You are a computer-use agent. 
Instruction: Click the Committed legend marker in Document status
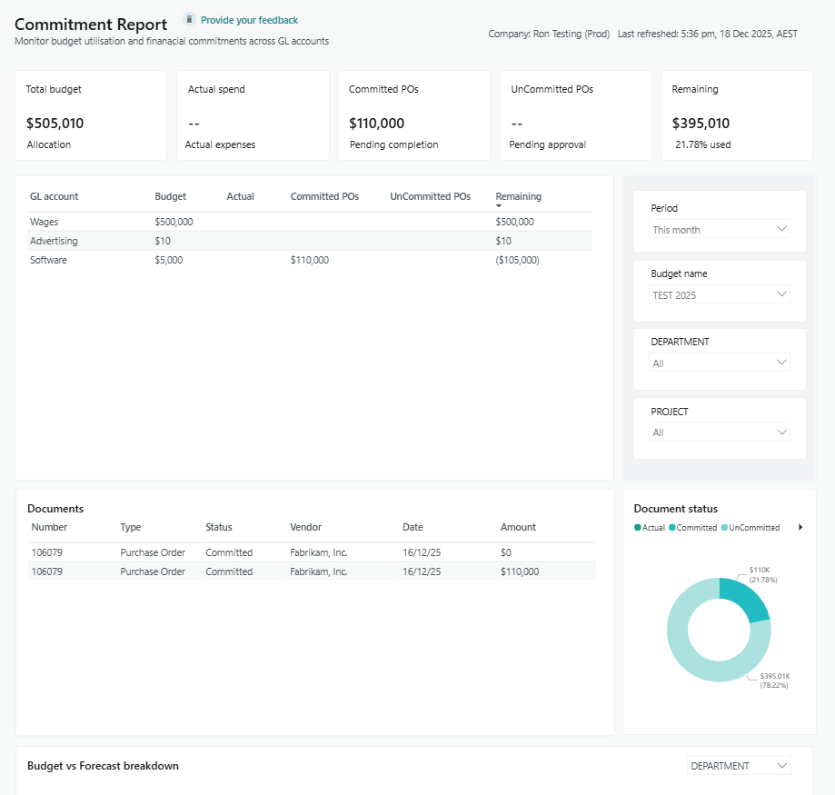point(672,528)
